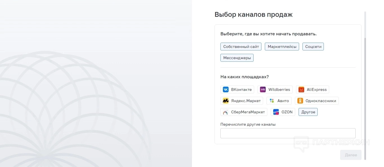The width and height of the screenshot is (384, 167).
Task: Choose the Яндекс.Маркет platform label
Action: point(246,101)
